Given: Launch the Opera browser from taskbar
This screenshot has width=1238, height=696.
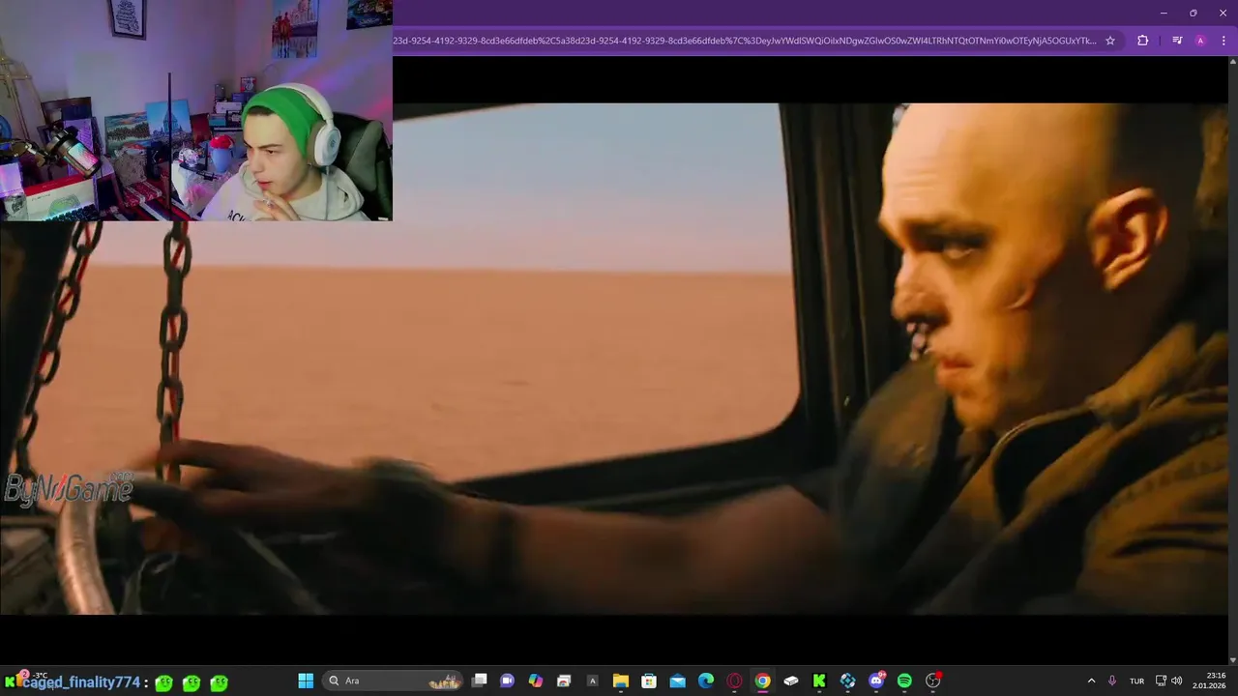Looking at the screenshot, I should click(x=735, y=681).
